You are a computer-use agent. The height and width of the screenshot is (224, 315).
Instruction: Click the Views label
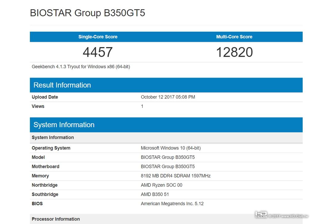pyautogui.click(x=38, y=106)
